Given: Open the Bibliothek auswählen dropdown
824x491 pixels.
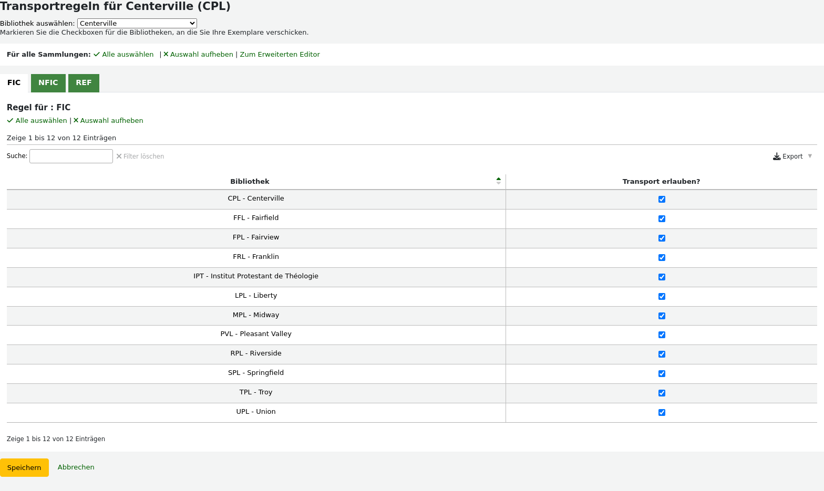Looking at the screenshot, I should pos(137,24).
